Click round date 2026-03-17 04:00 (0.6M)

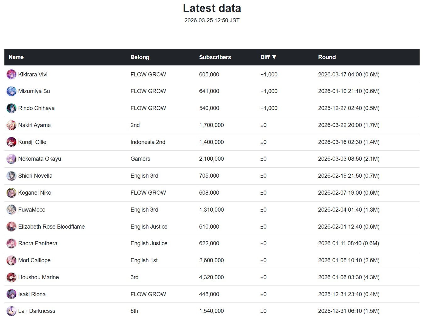click(x=349, y=75)
